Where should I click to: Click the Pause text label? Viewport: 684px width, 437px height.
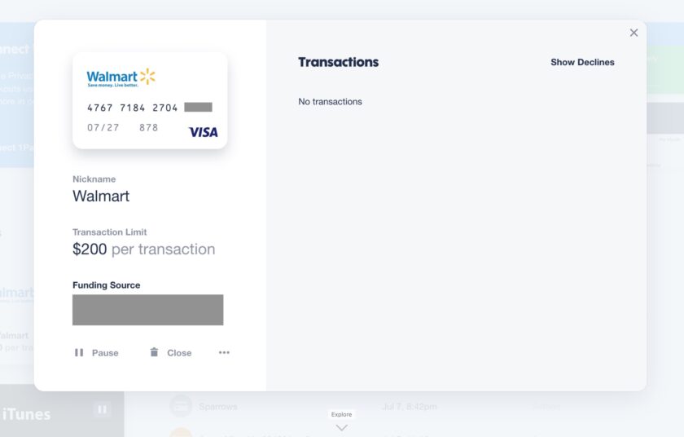[x=105, y=353]
